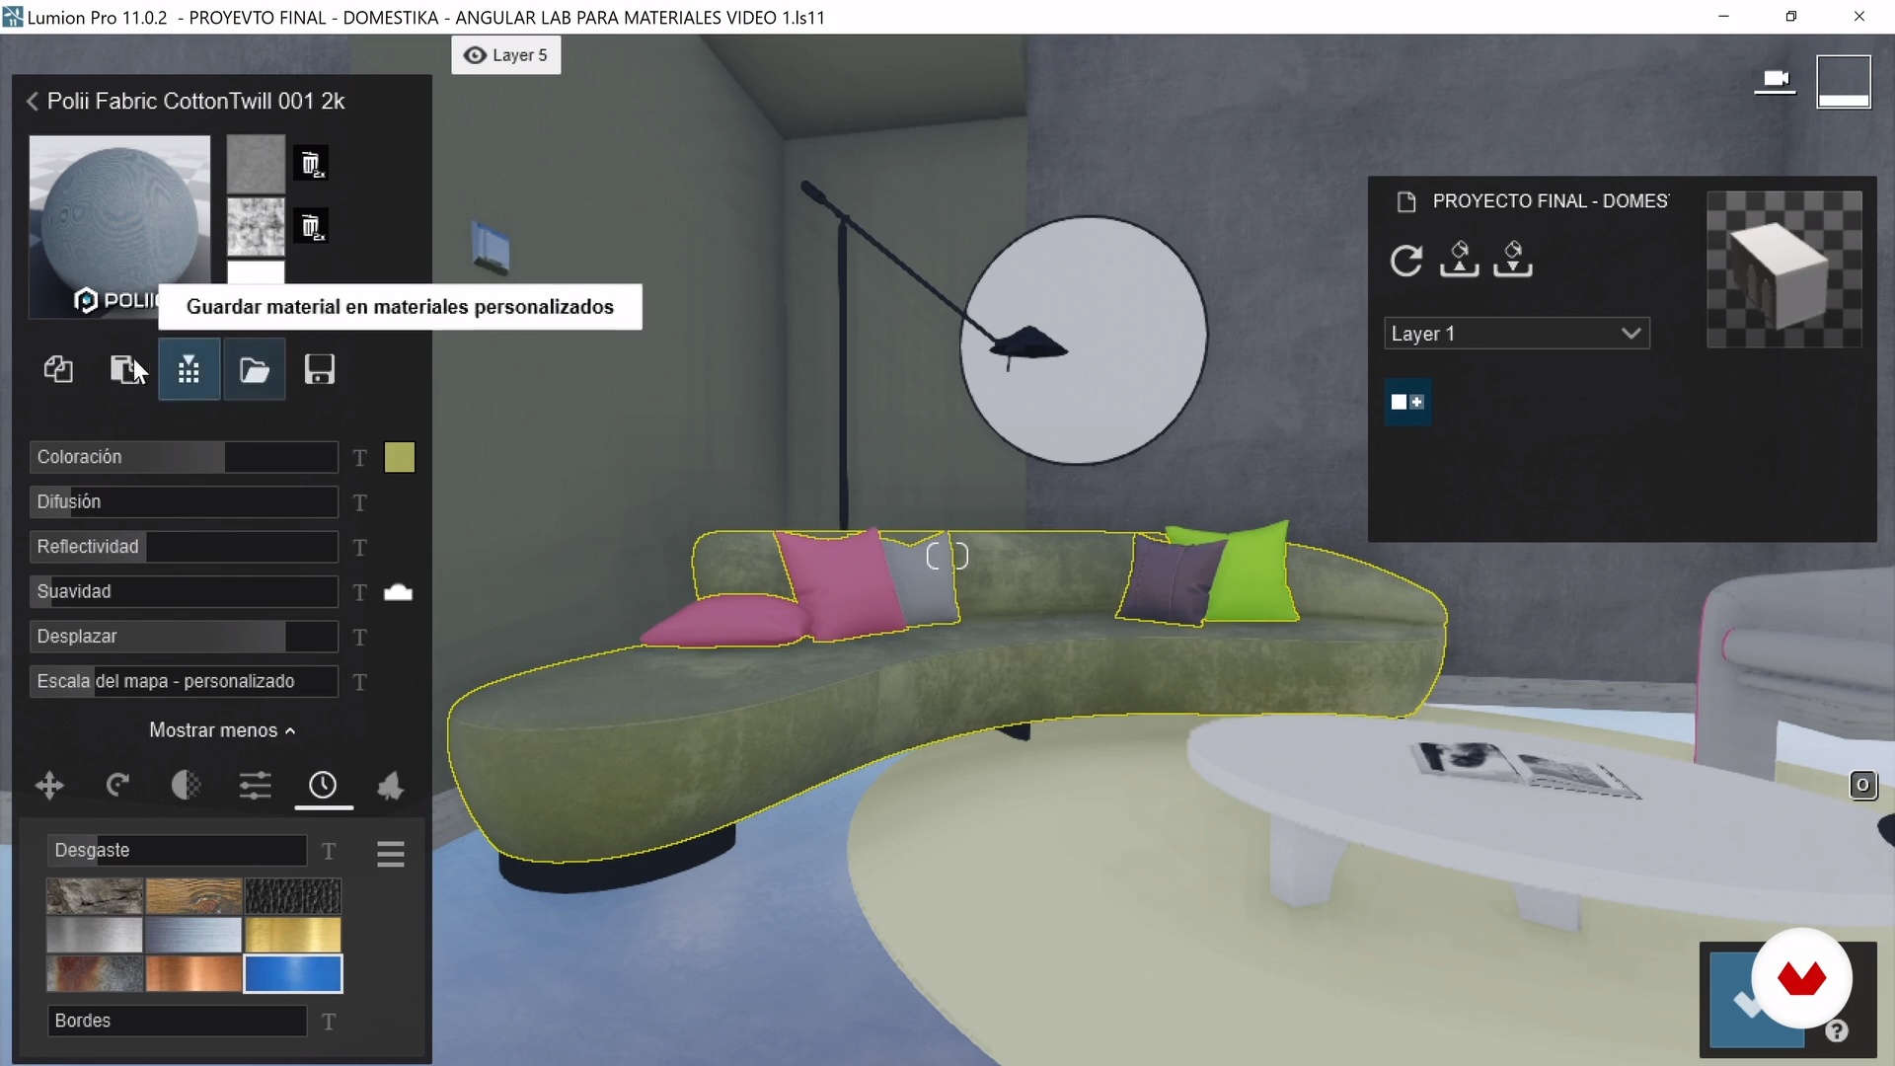This screenshot has height=1066, width=1895.
Task: Open the hamburger menu beside Desgaste
Action: point(391,853)
